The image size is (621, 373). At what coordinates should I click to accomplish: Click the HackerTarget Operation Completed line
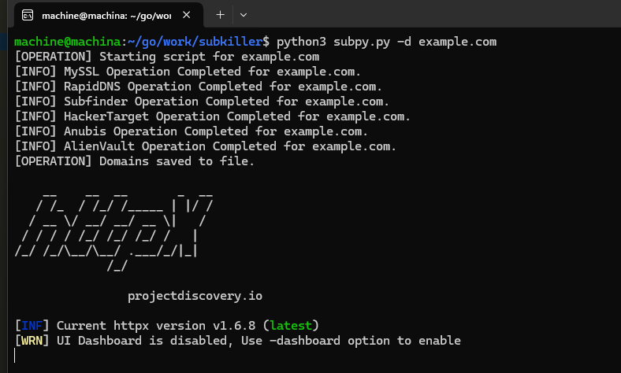tap(212, 116)
